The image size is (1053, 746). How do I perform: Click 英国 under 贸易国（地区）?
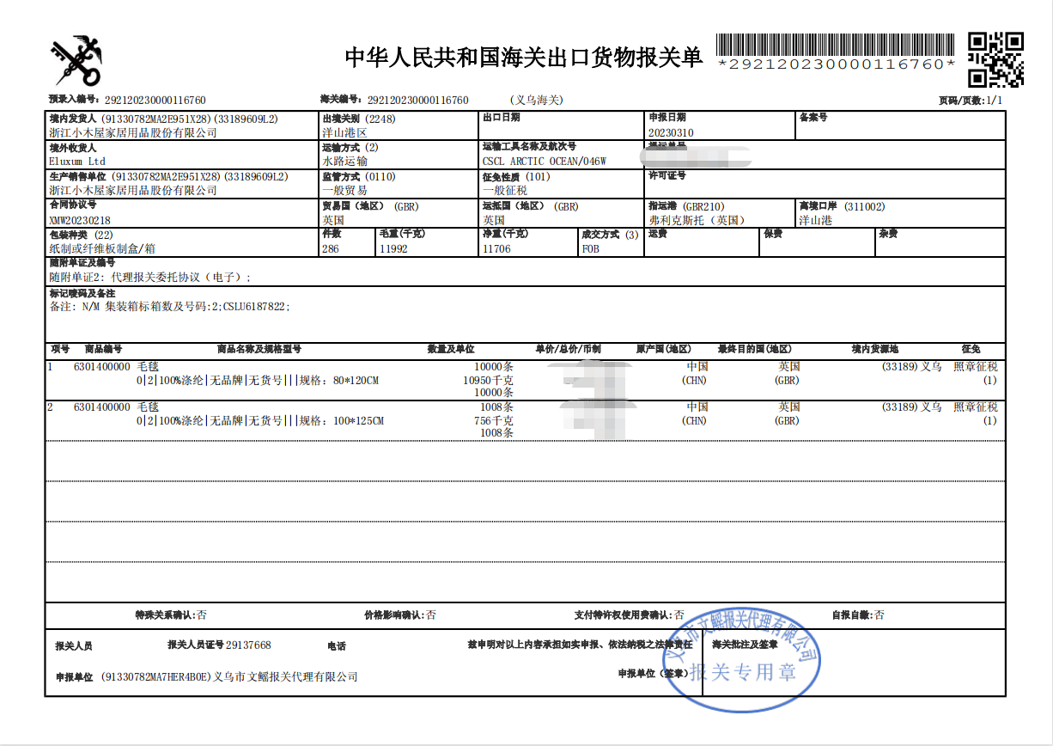click(333, 220)
